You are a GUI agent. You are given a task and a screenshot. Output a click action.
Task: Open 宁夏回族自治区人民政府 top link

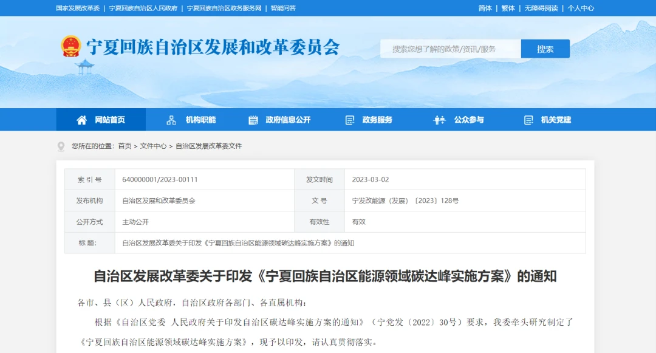(x=143, y=9)
